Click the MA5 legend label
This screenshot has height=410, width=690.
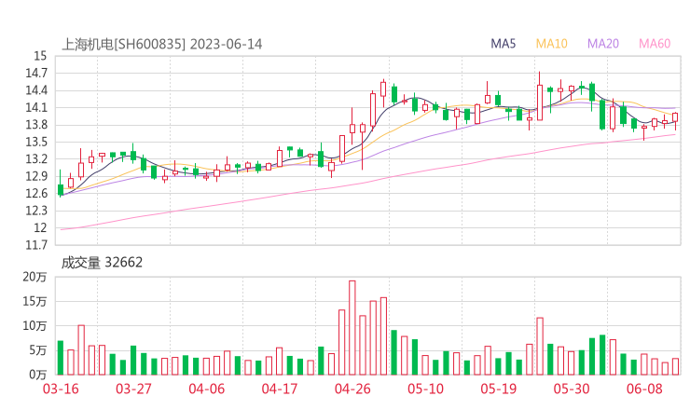pyautogui.click(x=503, y=44)
